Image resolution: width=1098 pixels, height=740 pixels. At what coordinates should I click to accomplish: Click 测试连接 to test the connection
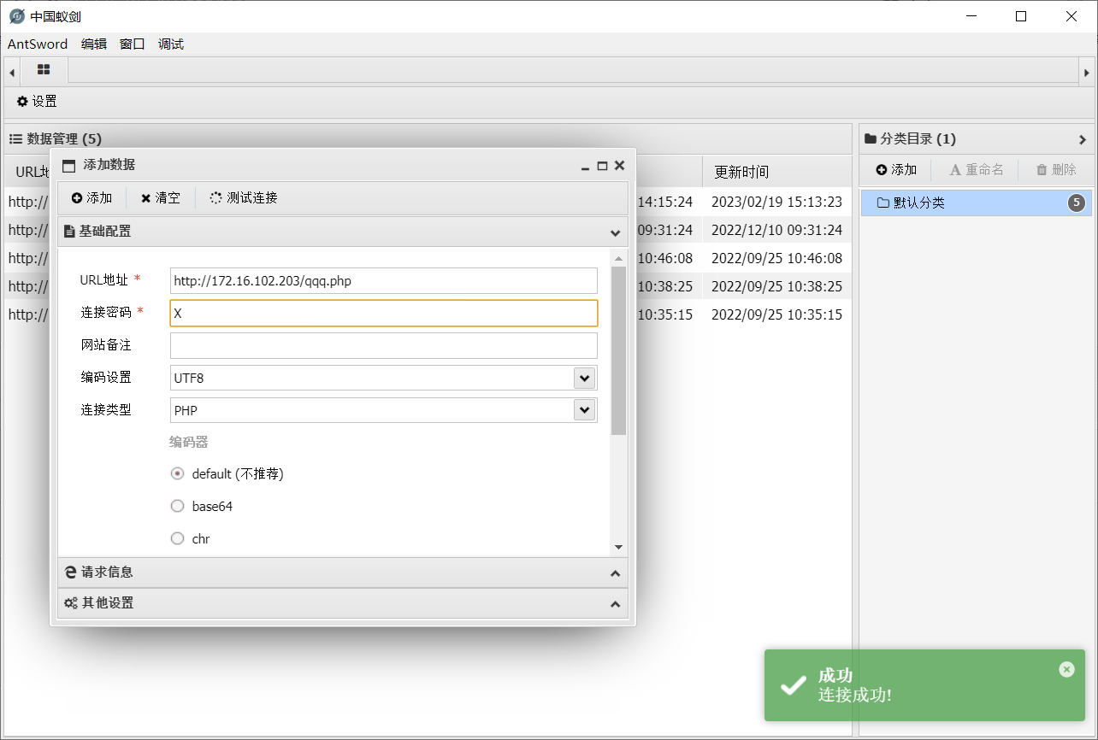click(244, 198)
